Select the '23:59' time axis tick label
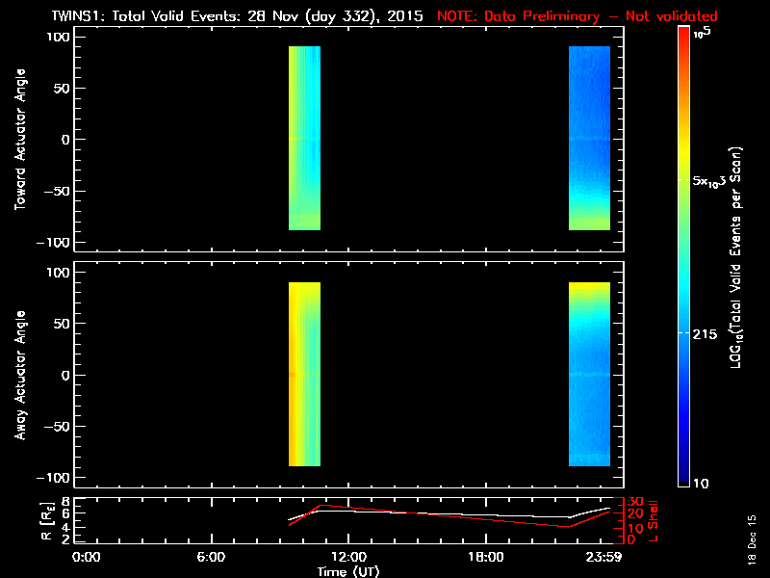Image resolution: width=770 pixels, height=578 pixels. click(x=608, y=557)
